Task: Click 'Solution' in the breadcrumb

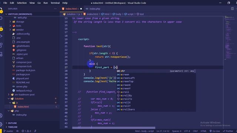Action: [71, 14]
